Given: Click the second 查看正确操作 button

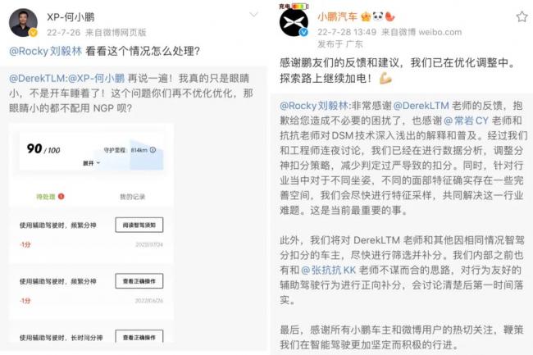Looking at the screenshot, I should coord(139,337).
